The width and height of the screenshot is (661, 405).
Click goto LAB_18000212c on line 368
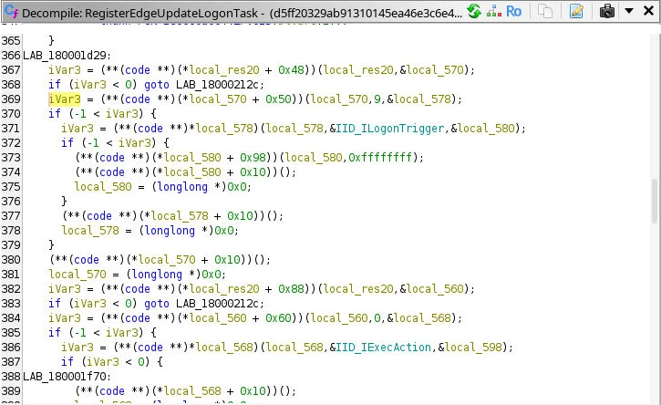pyautogui.click(x=204, y=84)
